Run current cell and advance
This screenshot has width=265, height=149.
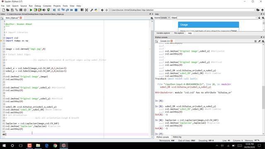click(40, 10)
